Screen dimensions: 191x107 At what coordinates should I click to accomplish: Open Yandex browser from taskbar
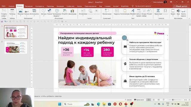pyautogui.click(x=115, y=104)
